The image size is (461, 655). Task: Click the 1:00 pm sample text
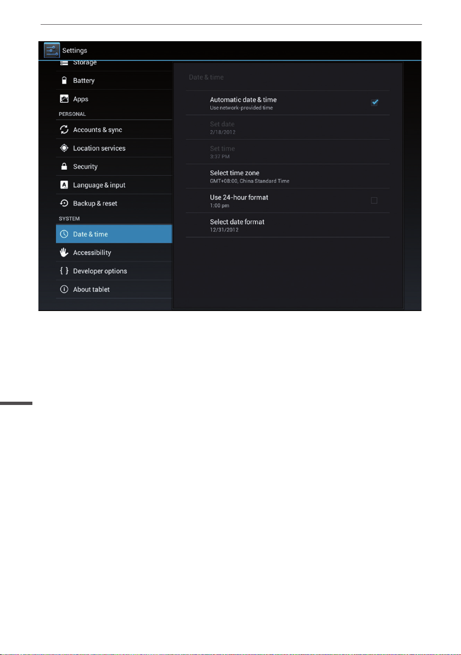pyautogui.click(x=220, y=206)
